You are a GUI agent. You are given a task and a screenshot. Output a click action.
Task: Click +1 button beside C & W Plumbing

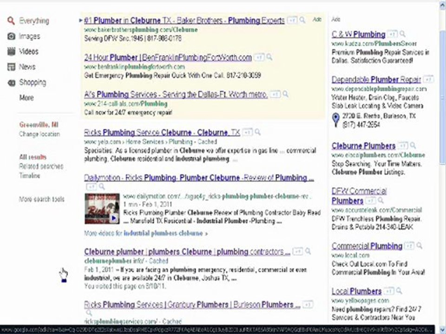pyautogui.click(x=392, y=34)
